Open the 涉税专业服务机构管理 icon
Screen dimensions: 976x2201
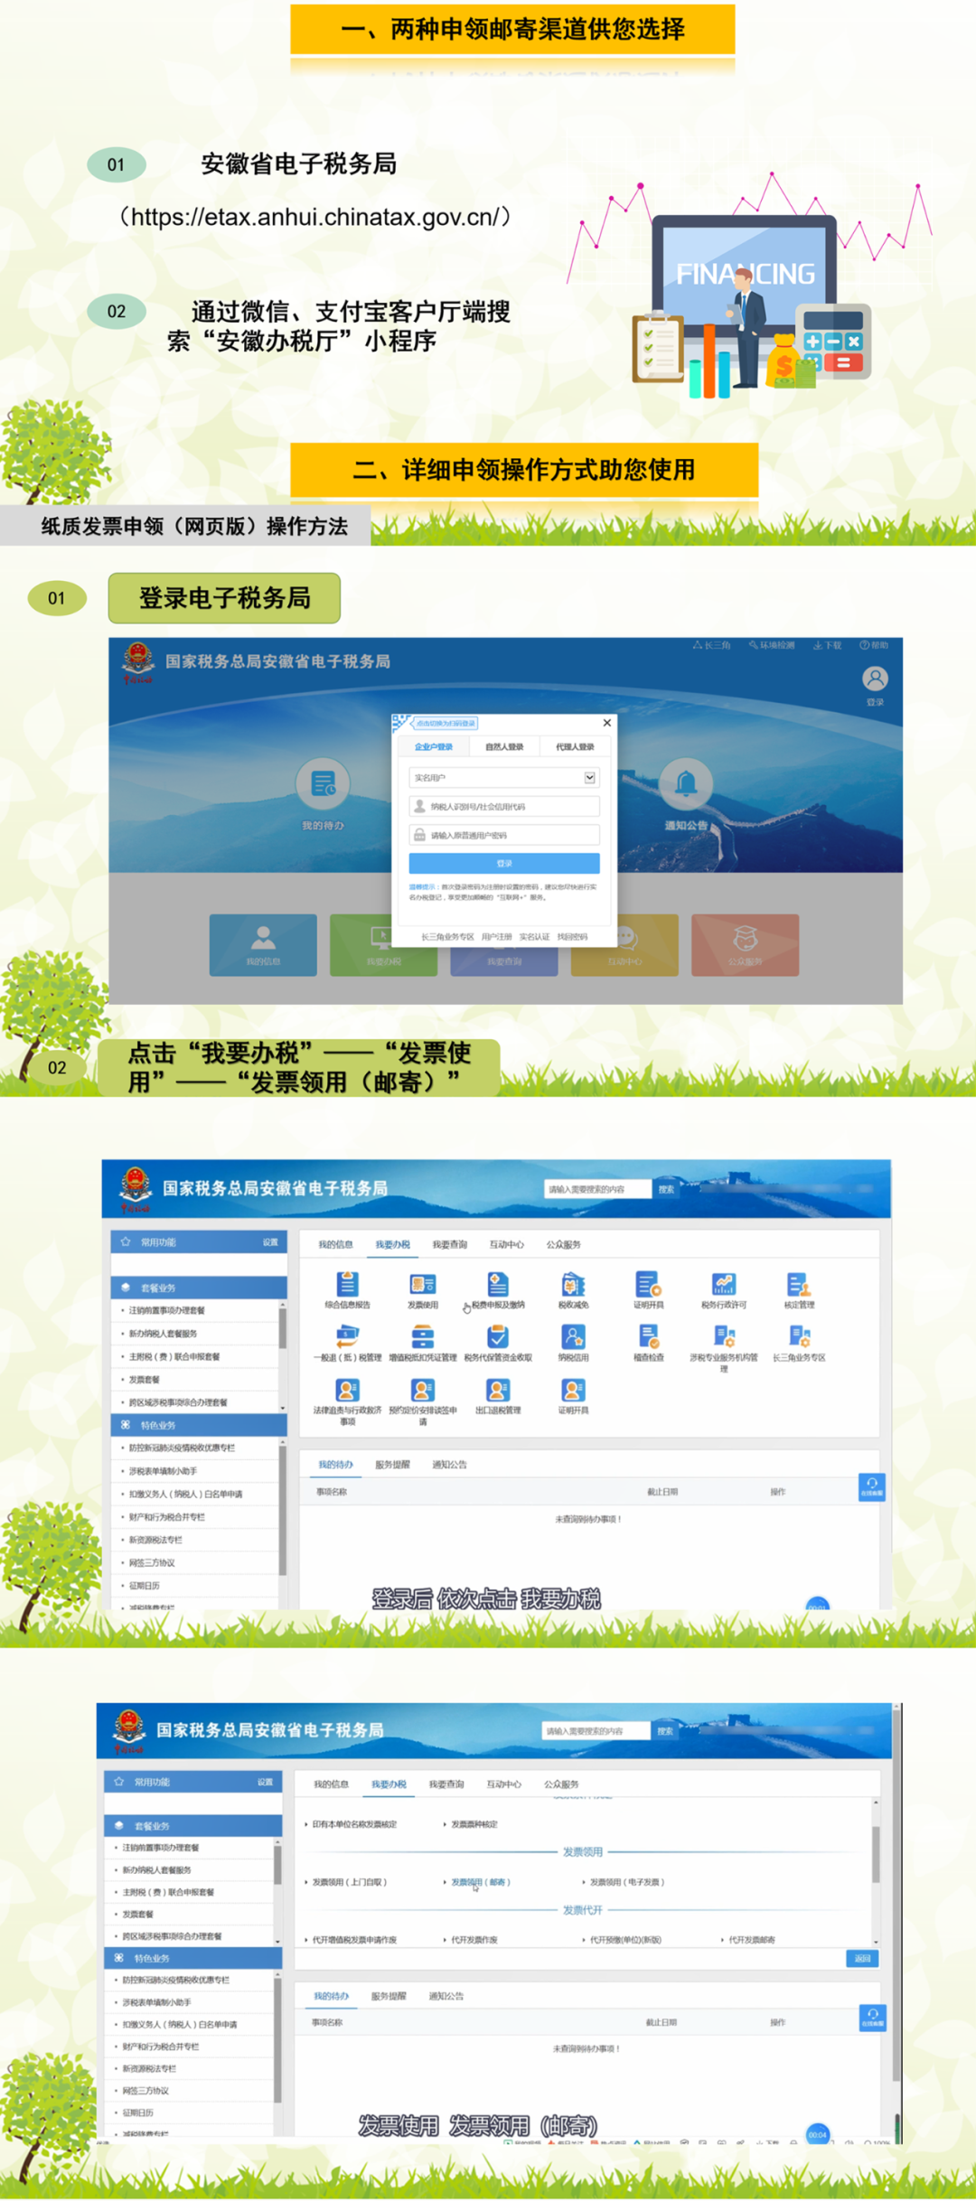[723, 1336]
